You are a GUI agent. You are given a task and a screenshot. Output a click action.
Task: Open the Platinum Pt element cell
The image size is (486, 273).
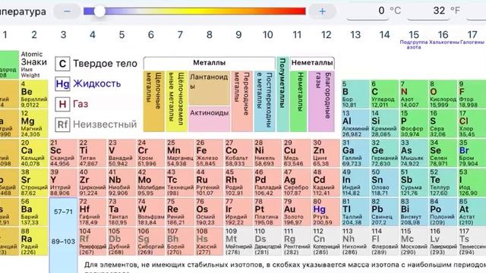click(267, 212)
